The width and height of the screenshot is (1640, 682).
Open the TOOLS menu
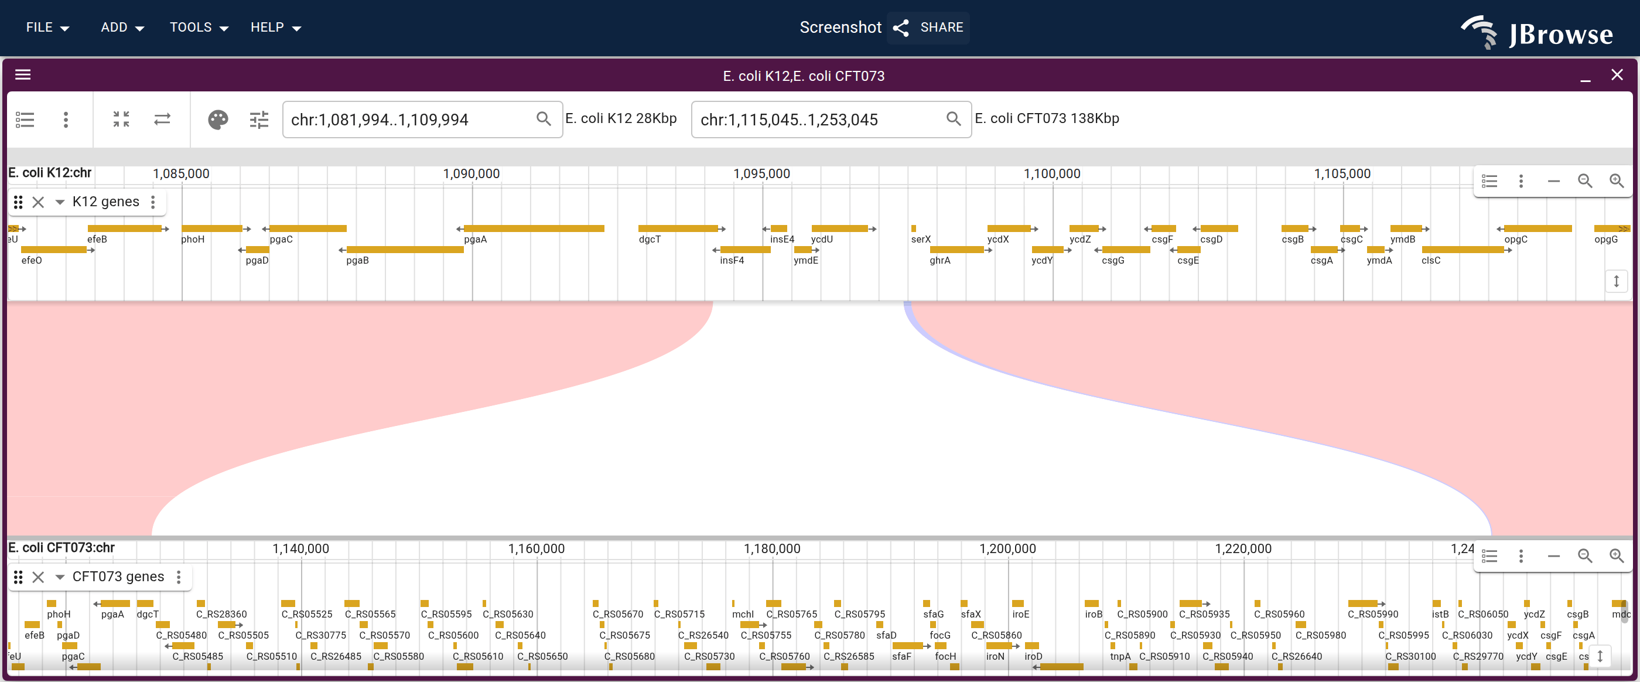198,28
